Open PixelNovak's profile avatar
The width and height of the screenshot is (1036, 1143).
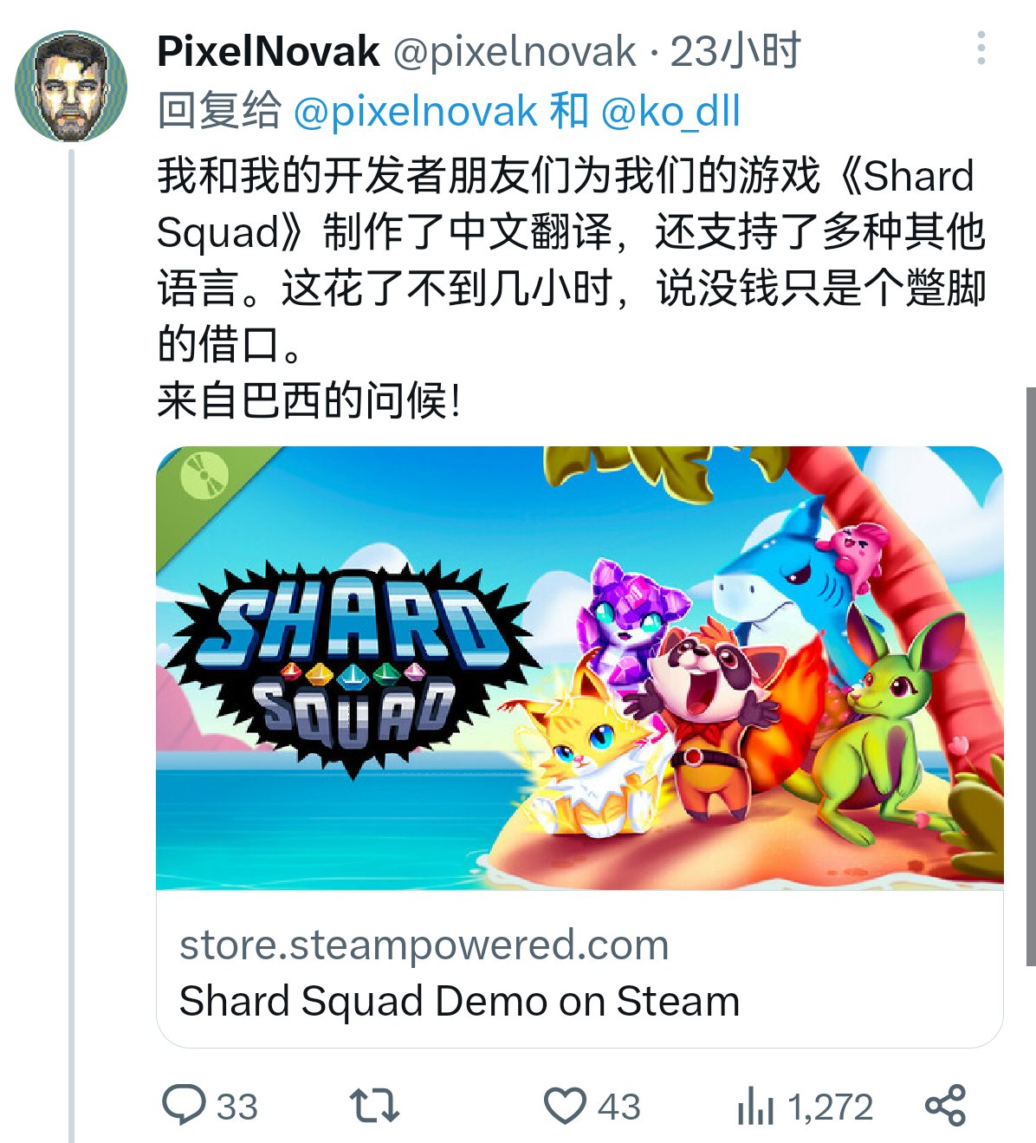[x=71, y=87]
